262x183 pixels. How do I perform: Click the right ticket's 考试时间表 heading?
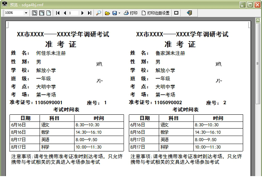[x=186, y=110]
